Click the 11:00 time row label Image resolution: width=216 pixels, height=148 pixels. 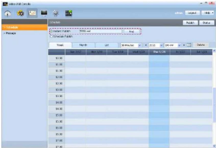56,64
